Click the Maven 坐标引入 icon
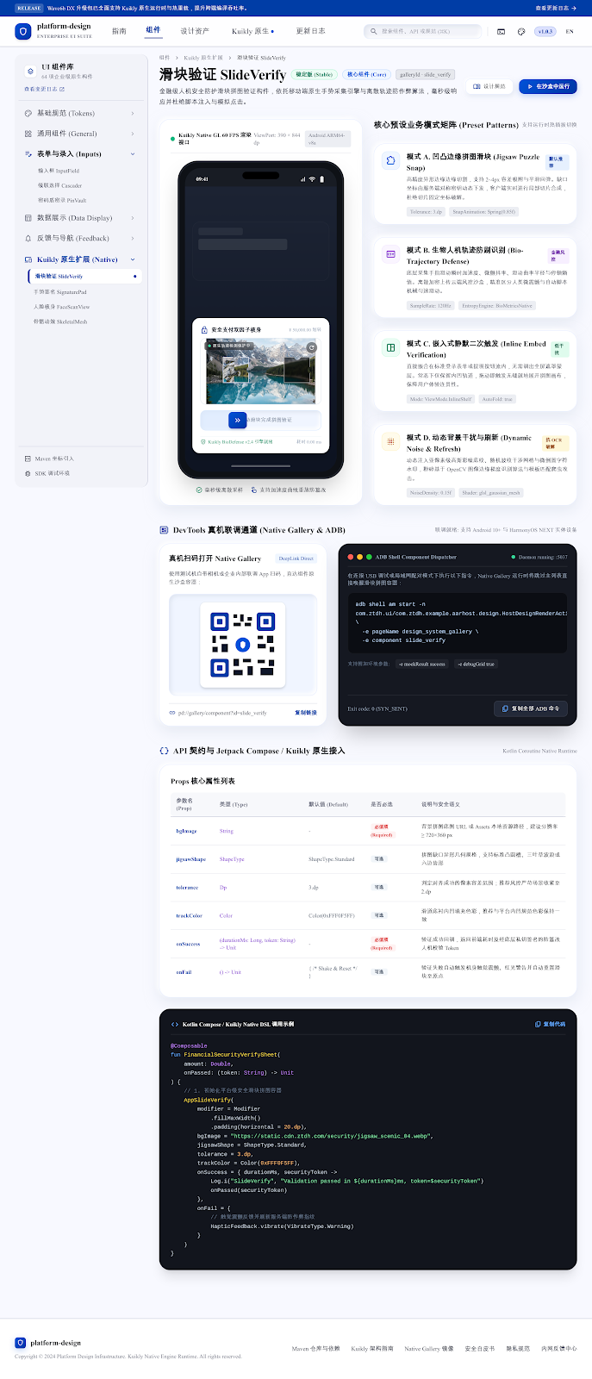592x1379 pixels. click(28, 459)
